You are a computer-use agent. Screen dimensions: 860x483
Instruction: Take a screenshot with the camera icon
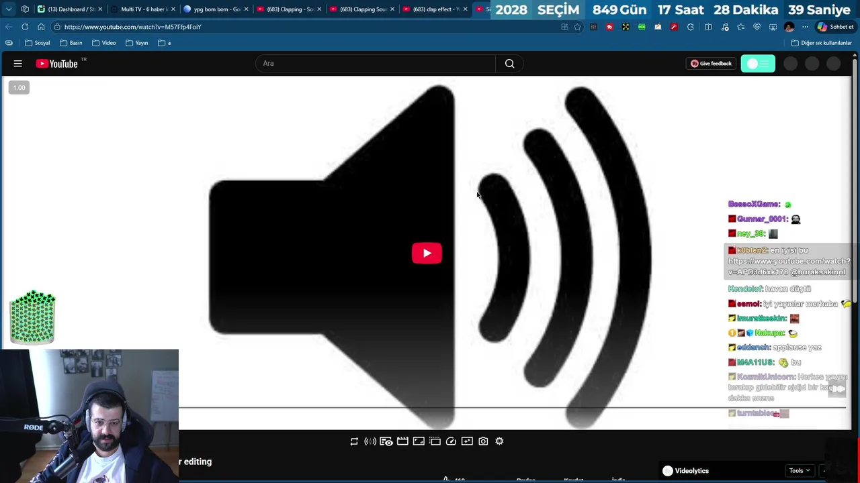(x=483, y=441)
